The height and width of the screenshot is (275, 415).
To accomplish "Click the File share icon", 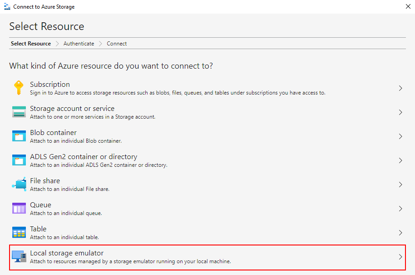I will tap(19, 184).
